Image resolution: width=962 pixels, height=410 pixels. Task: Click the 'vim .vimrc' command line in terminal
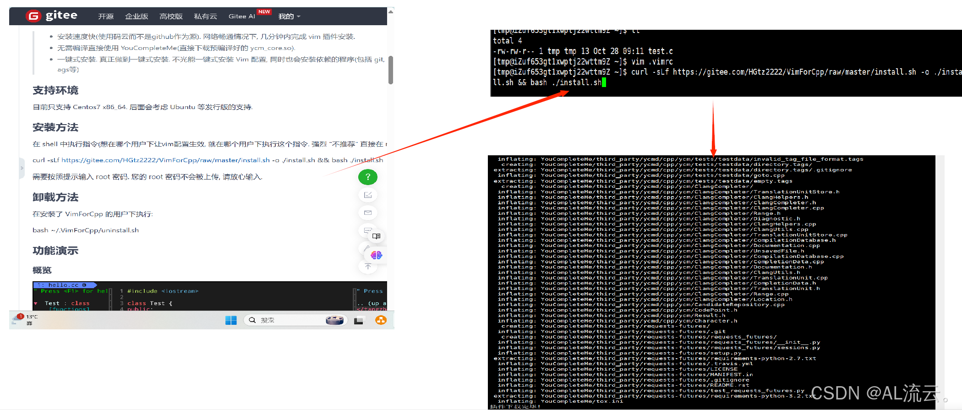pyautogui.click(x=583, y=61)
